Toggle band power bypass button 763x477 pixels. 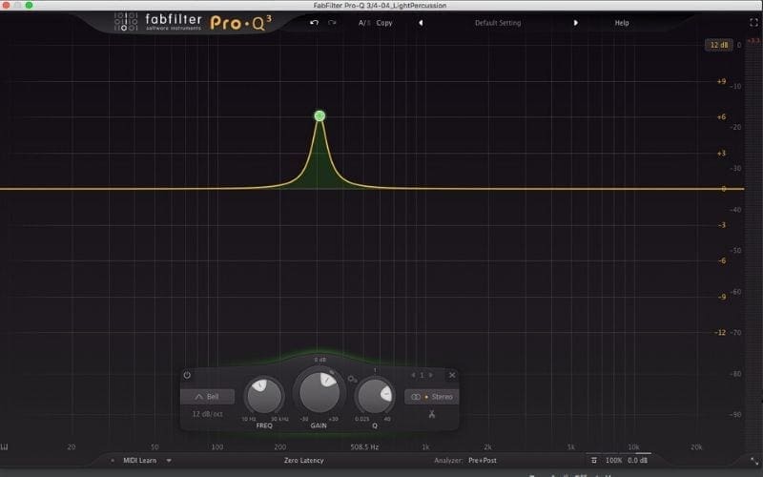click(x=187, y=375)
